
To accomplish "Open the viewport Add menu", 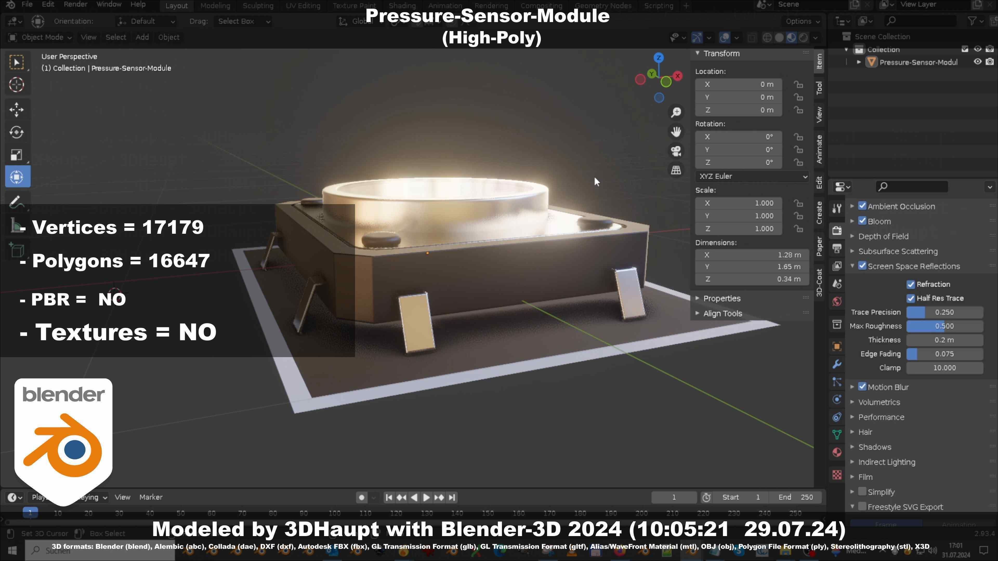I will coord(142,37).
